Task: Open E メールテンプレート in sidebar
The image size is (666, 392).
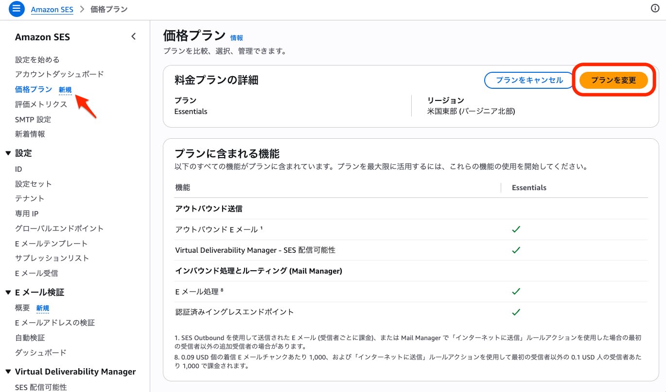Action: coord(52,244)
